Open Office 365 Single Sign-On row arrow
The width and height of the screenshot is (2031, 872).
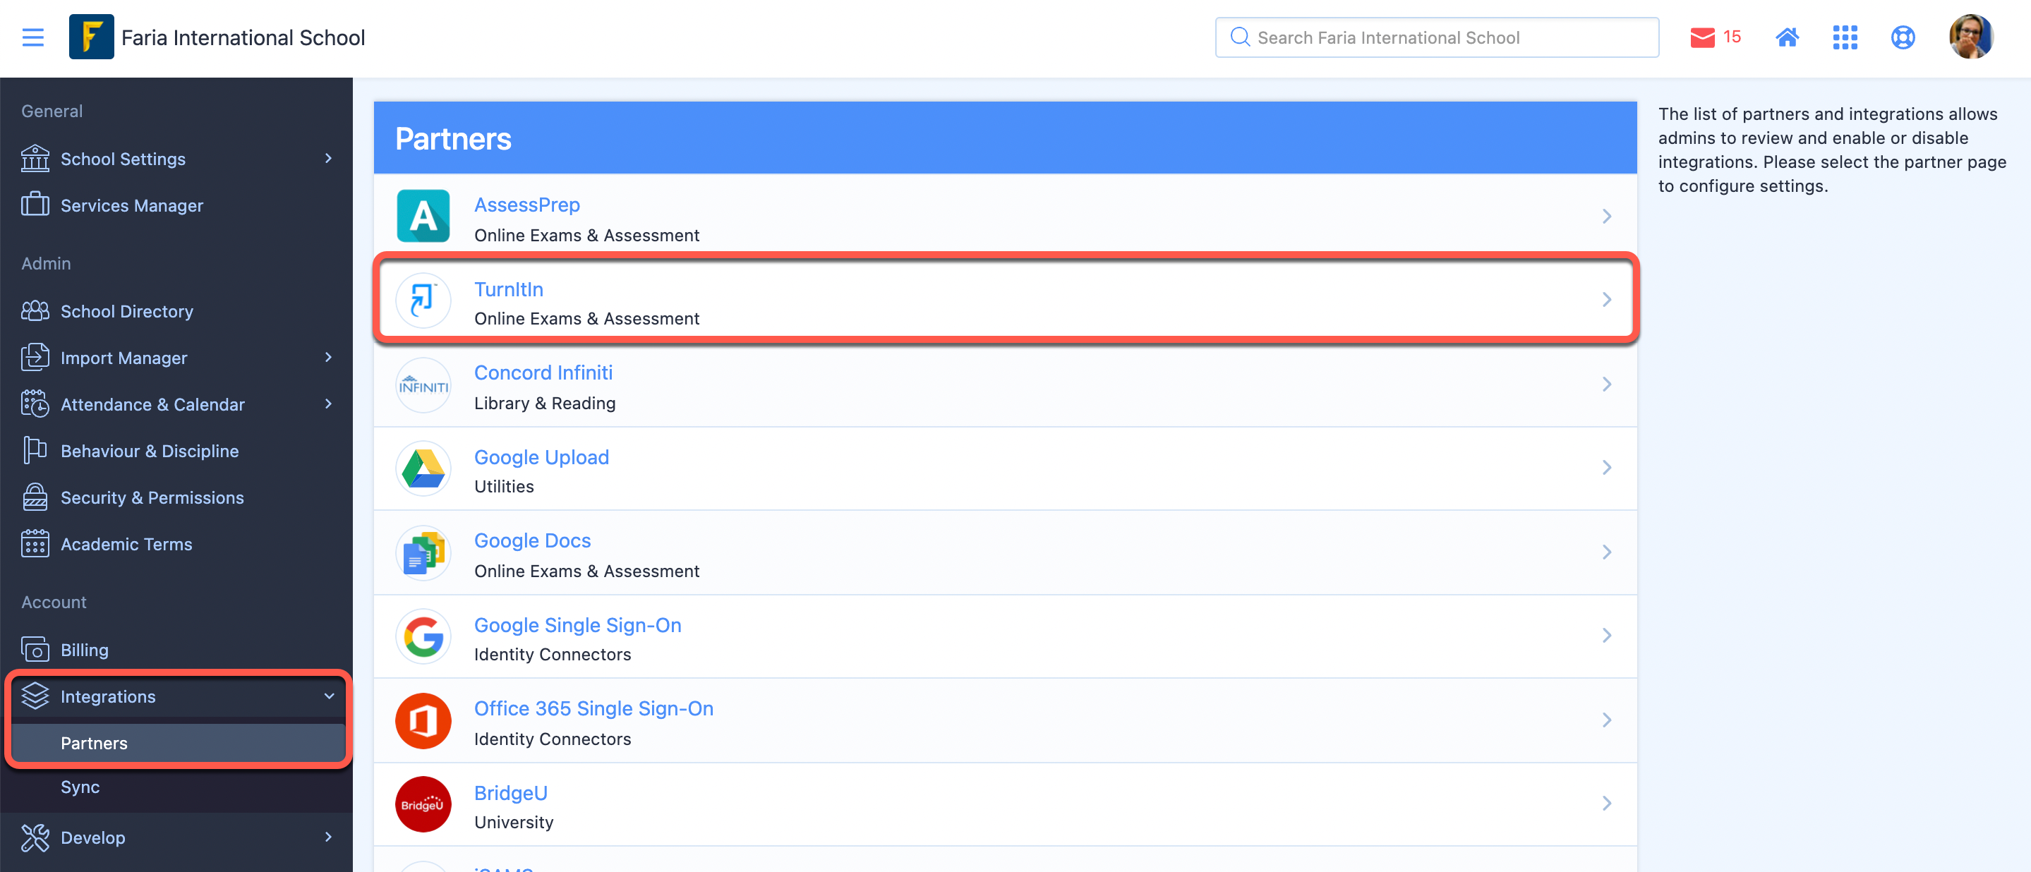click(x=1607, y=720)
